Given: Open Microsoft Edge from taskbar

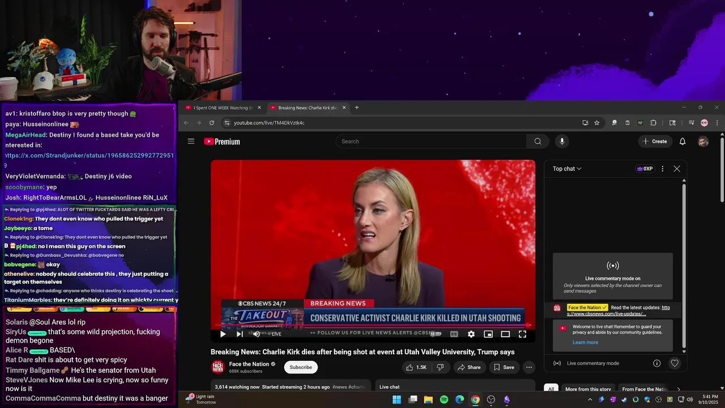Looking at the screenshot, I should [x=460, y=399].
